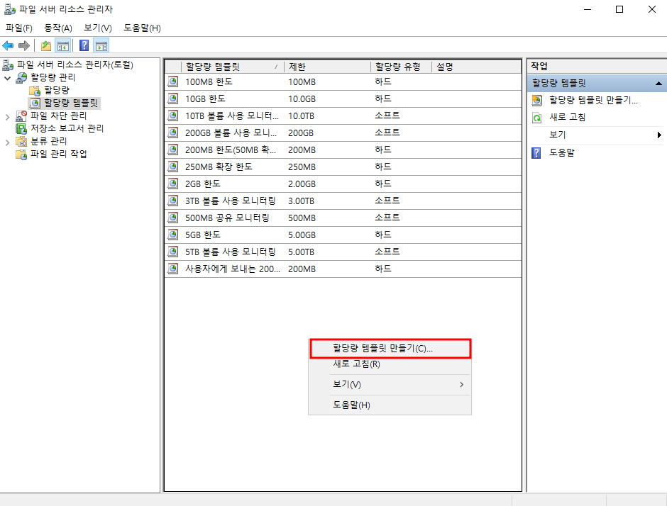Screen dimensions: 667x506
Task: Click the 도움말 help icon in actions pane
Action: tap(536, 152)
